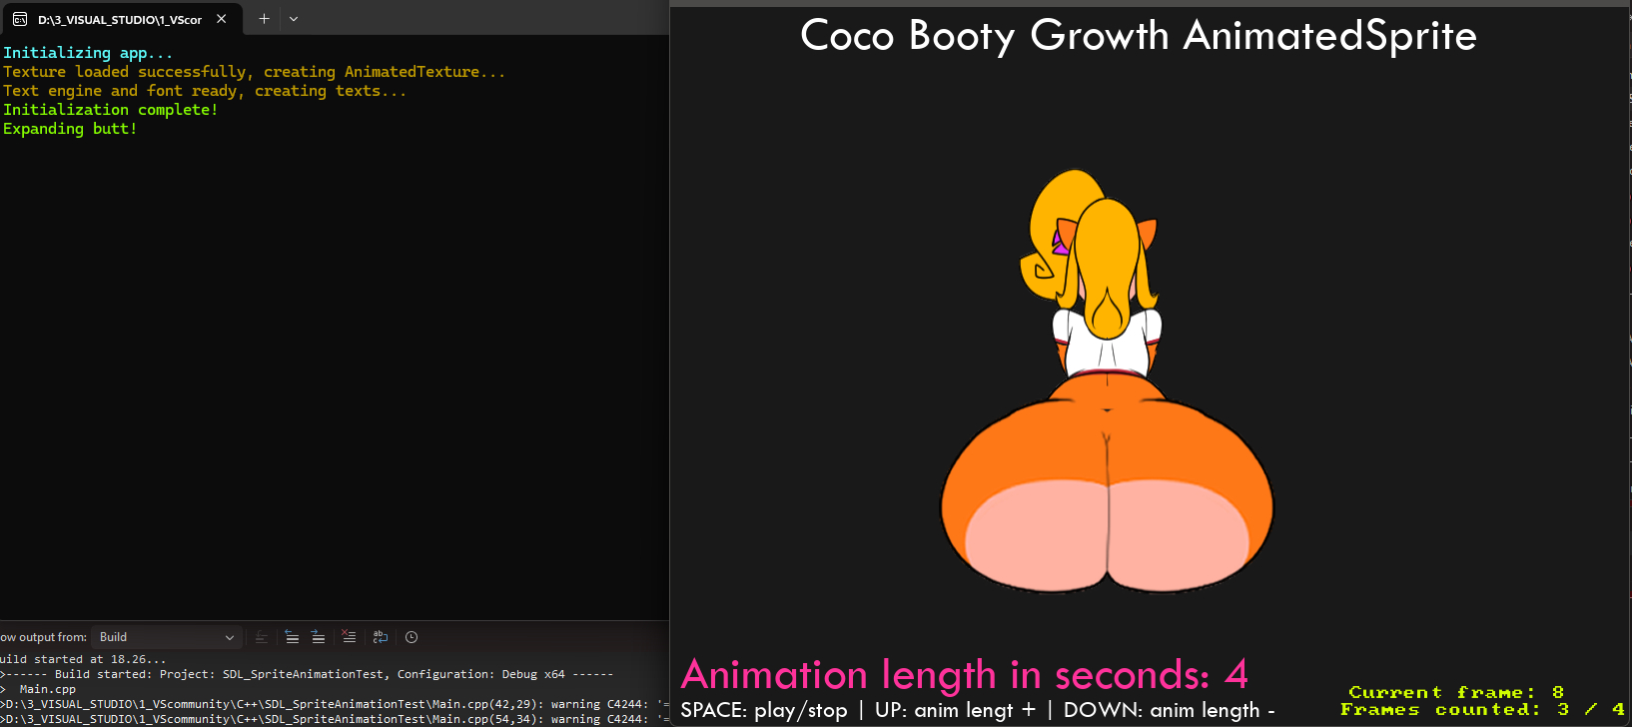The width and height of the screenshot is (1632, 727).
Task: Go to previous message in output
Action: pos(292,637)
